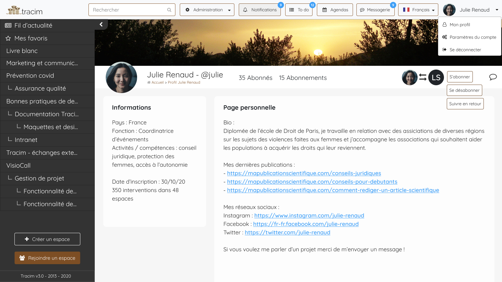Select Mes favoris star icon
The height and width of the screenshot is (282, 502).
8,38
